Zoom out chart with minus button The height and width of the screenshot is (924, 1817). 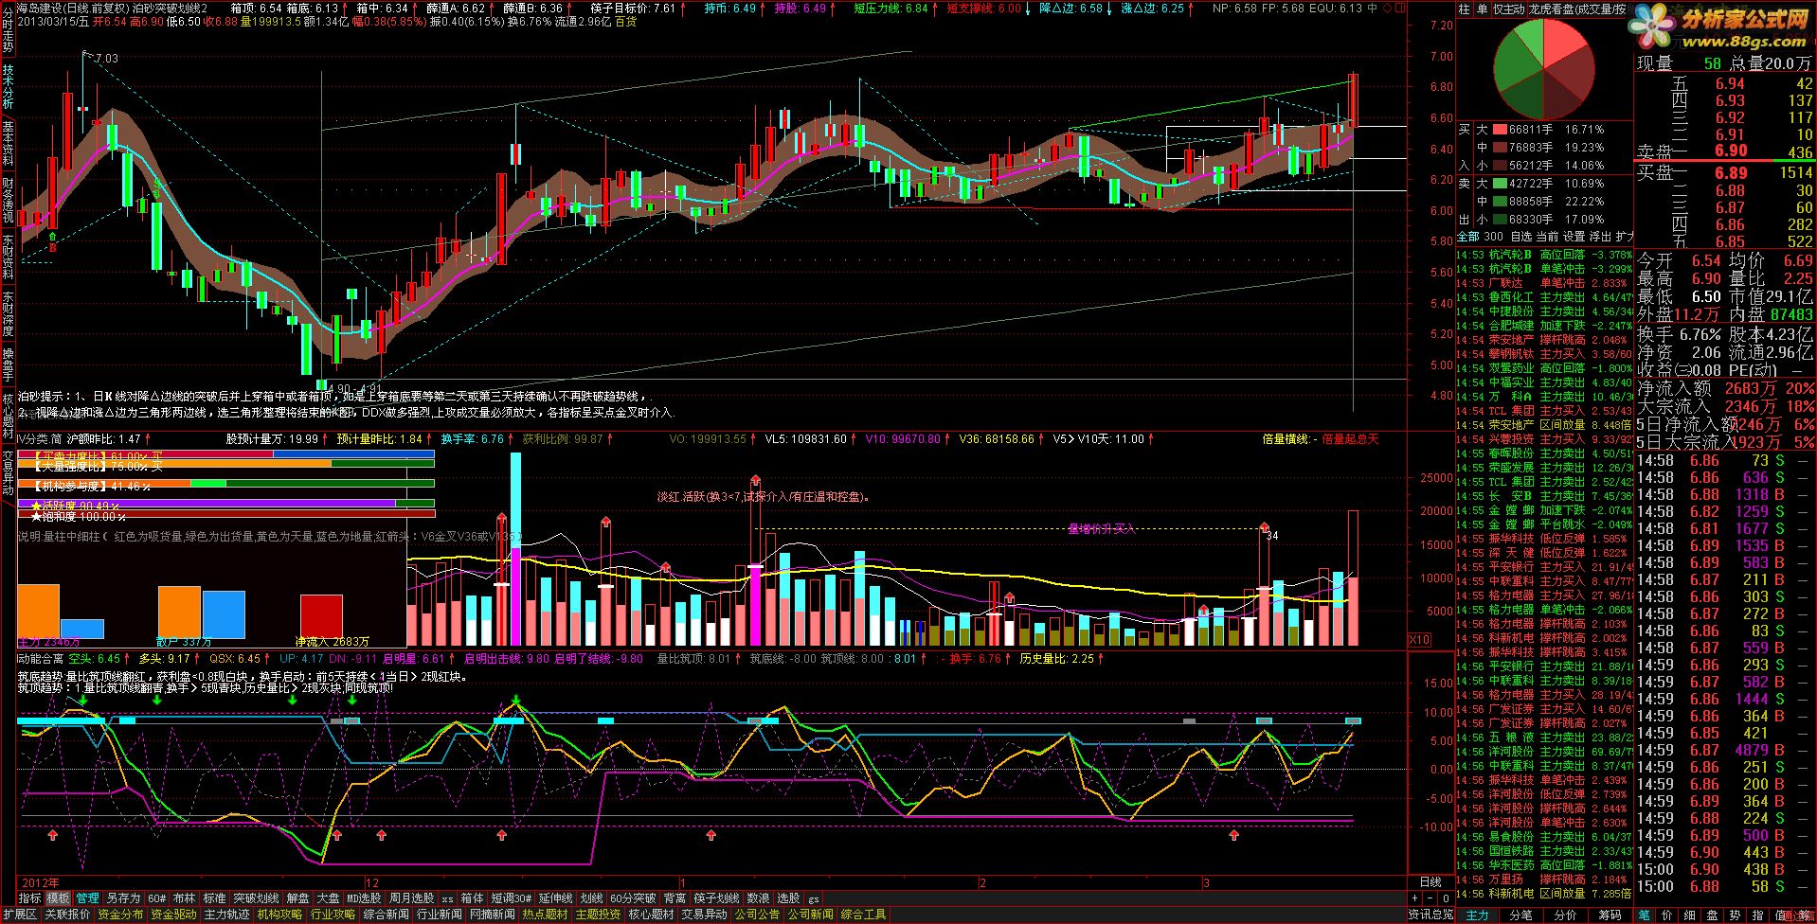coord(1430,898)
